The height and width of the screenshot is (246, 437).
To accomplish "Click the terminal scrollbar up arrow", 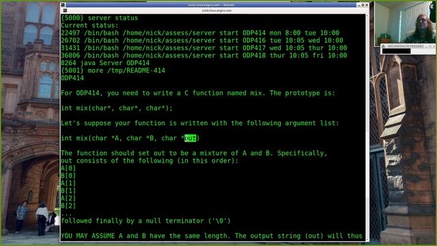I will click(x=367, y=16).
